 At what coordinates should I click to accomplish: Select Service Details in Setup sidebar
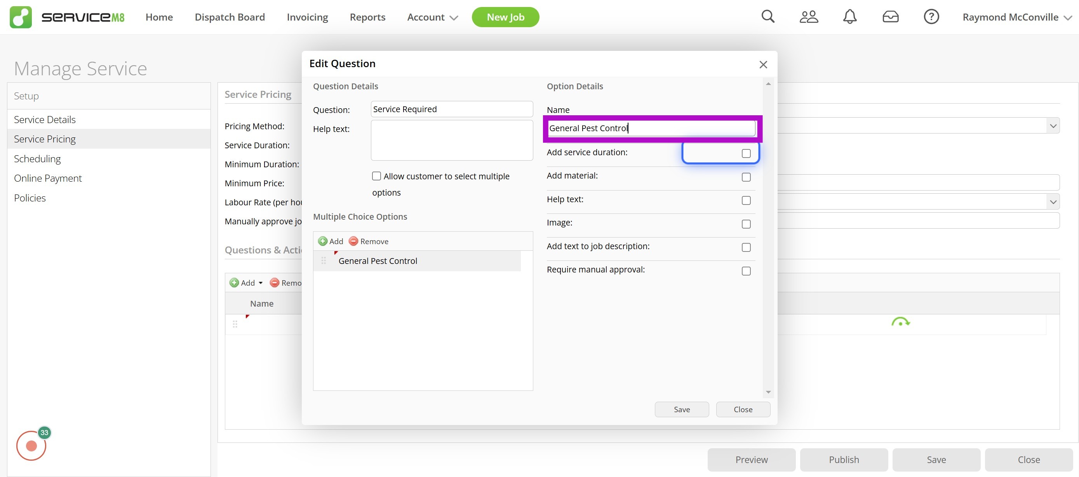click(x=109, y=119)
